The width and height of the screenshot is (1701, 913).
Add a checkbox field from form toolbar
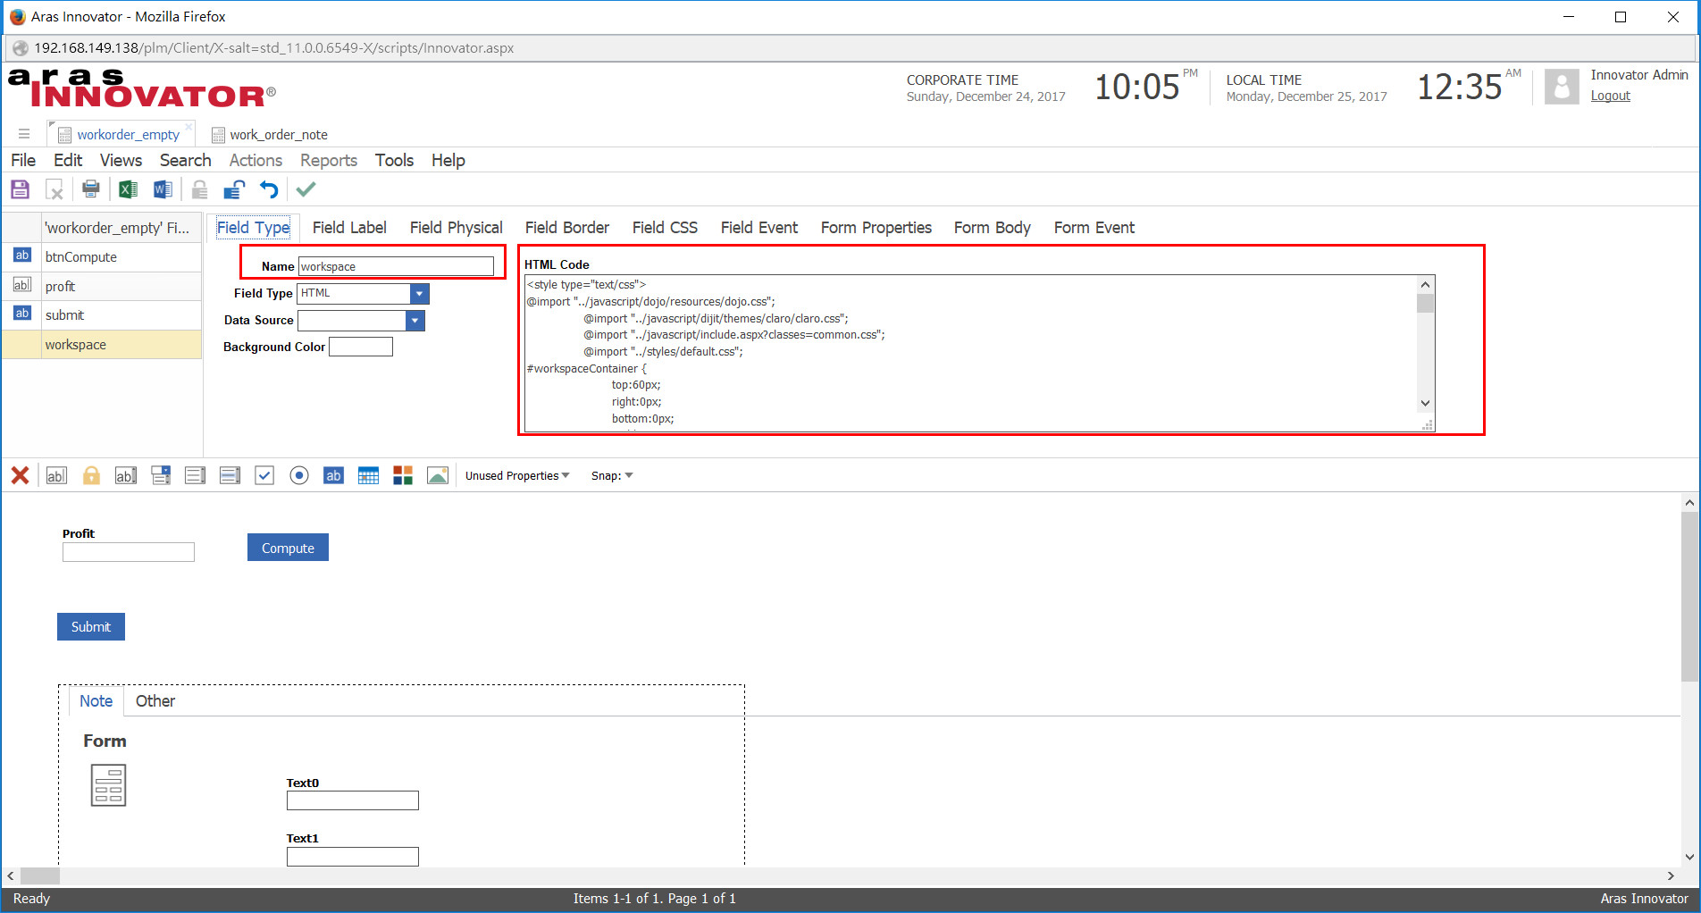(x=264, y=475)
